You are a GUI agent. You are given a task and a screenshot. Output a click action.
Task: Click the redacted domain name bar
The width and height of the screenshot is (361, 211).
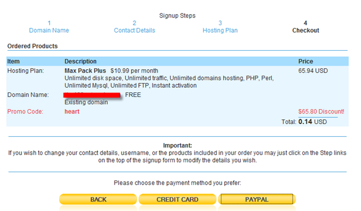[x=92, y=95]
